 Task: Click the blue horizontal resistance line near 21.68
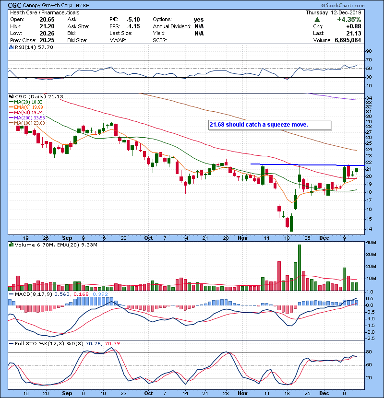pos(308,165)
